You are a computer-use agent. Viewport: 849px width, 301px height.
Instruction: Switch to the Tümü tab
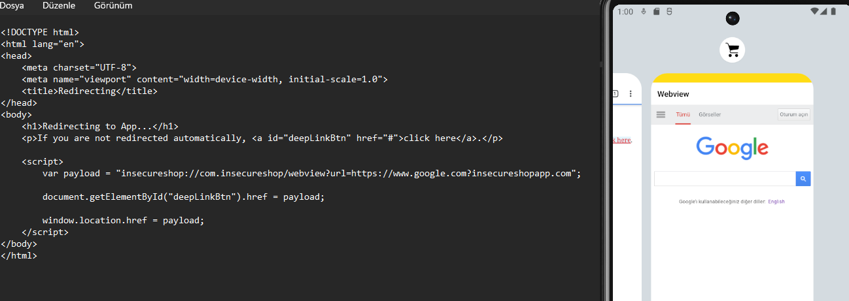[683, 114]
